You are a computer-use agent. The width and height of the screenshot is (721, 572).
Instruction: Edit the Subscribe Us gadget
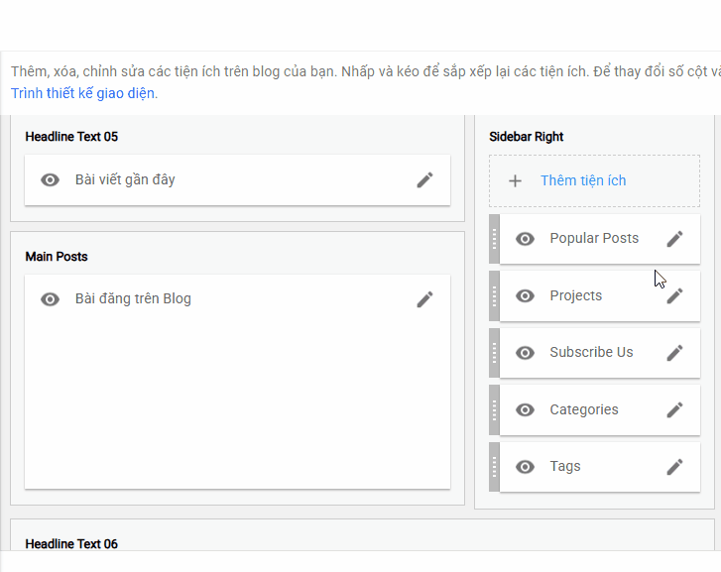tap(674, 353)
